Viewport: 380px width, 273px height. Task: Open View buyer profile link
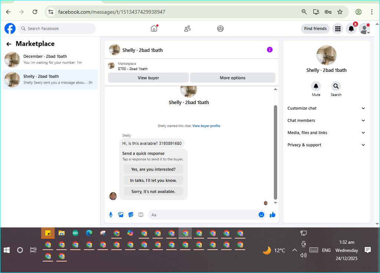206,126
